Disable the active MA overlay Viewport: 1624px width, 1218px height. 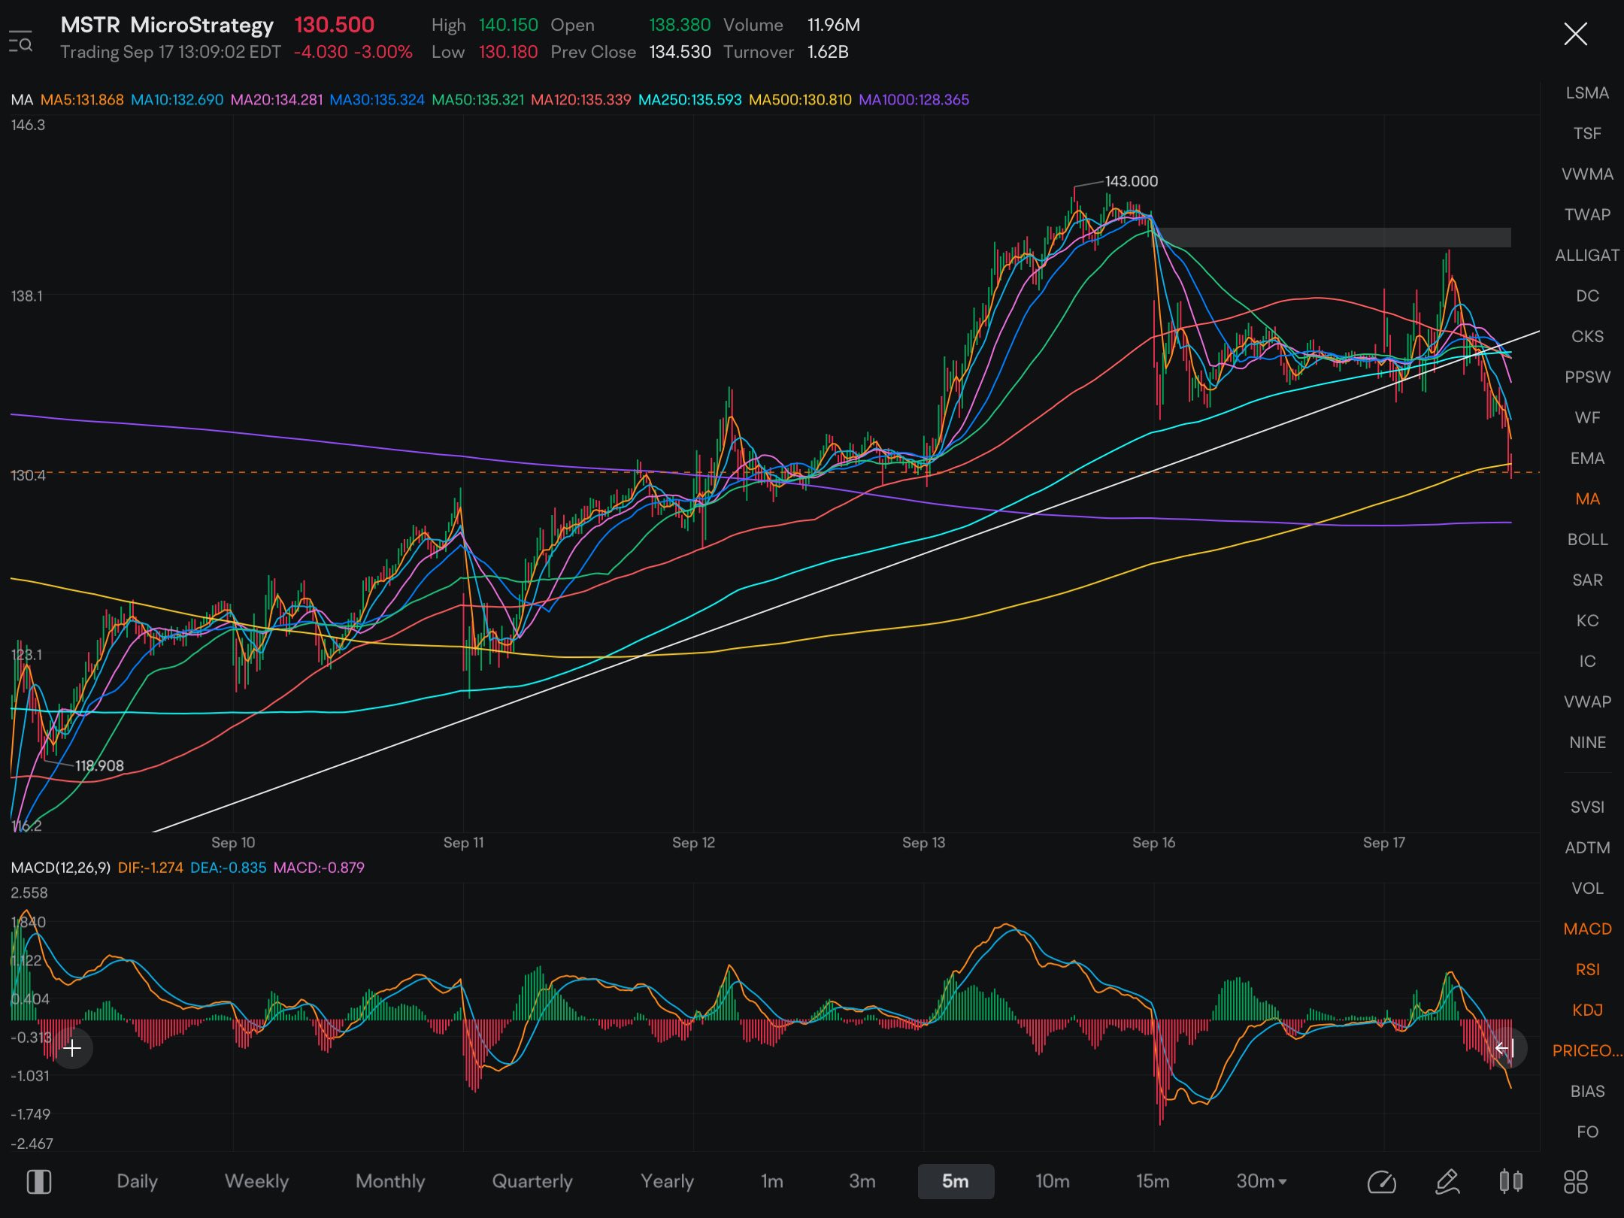click(x=1587, y=499)
